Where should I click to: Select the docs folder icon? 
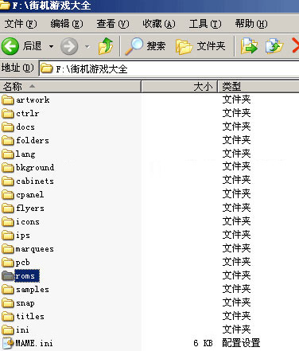8,127
